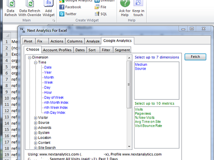Collapse the Dimension tree node
Image resolution: width=214 pixels, height=160 pixels.
point(29,58)
